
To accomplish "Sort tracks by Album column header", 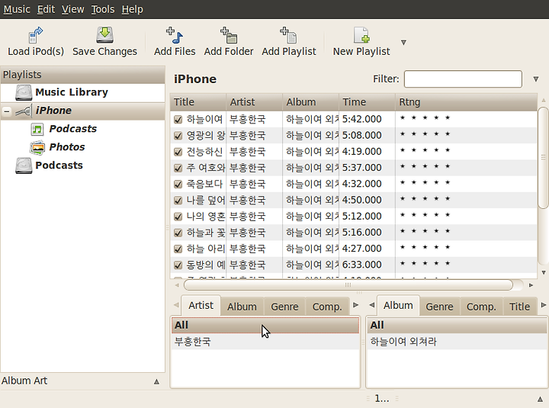I will click(310, 102).
